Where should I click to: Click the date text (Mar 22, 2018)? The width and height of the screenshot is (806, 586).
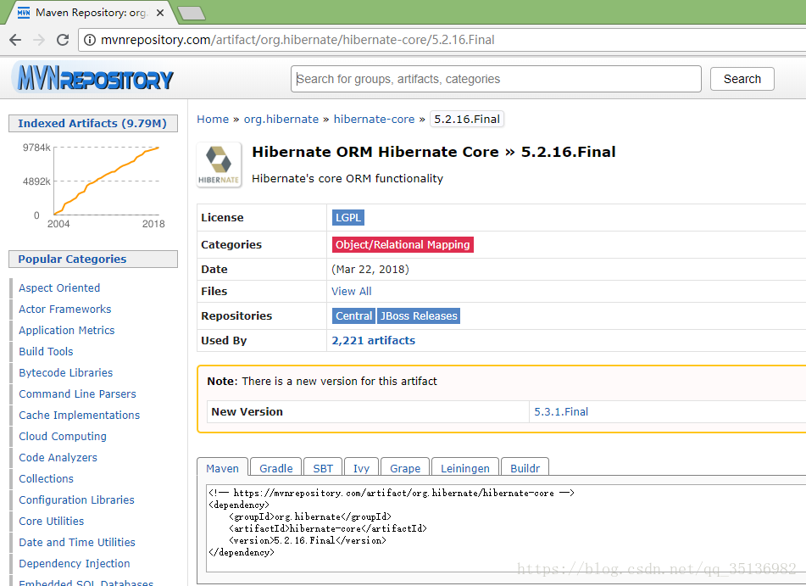click(370, 270)
